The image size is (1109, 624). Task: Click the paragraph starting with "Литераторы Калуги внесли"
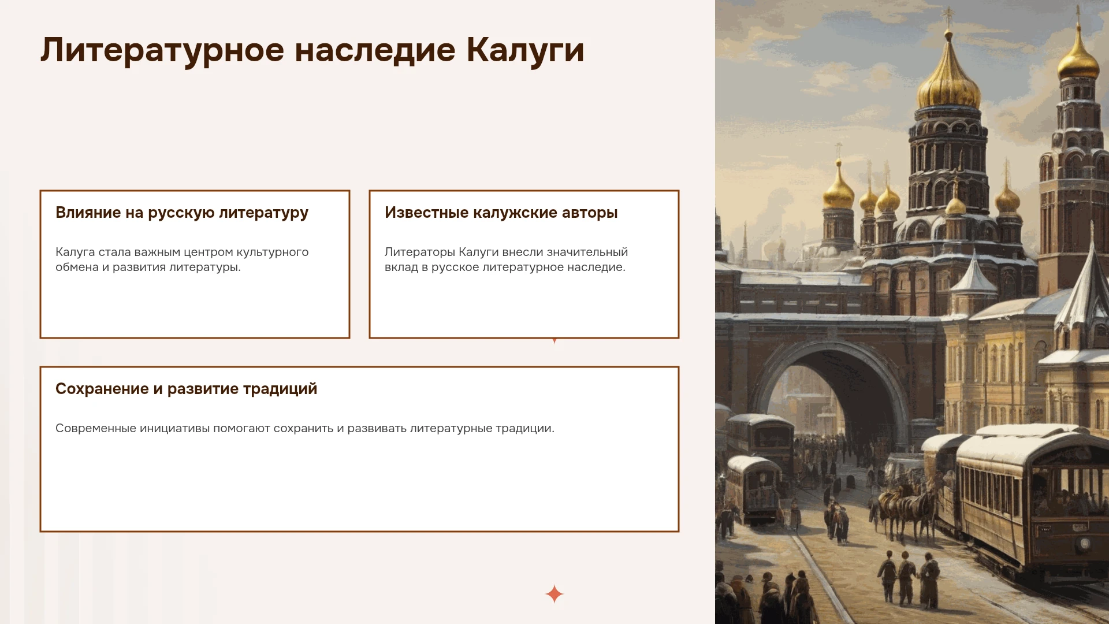(506, 259)
